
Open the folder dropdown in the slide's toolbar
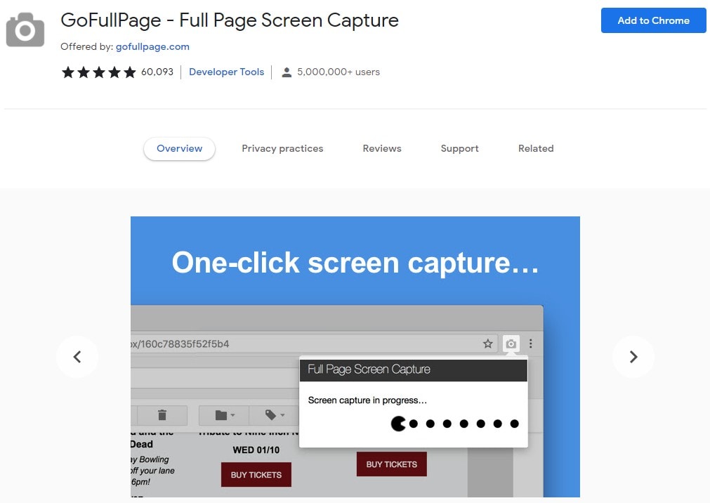225,414
